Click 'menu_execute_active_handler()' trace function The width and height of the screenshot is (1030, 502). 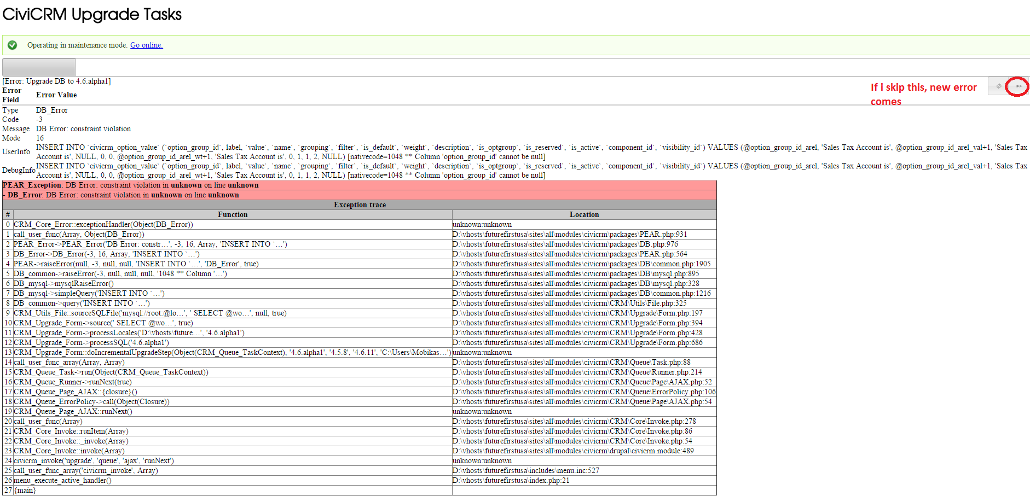click(63, 480)
